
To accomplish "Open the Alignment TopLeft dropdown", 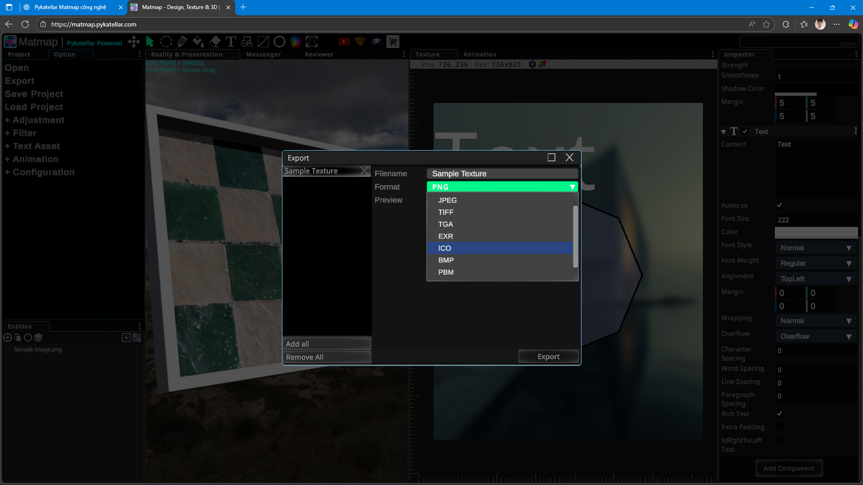I will click(816, 279).
